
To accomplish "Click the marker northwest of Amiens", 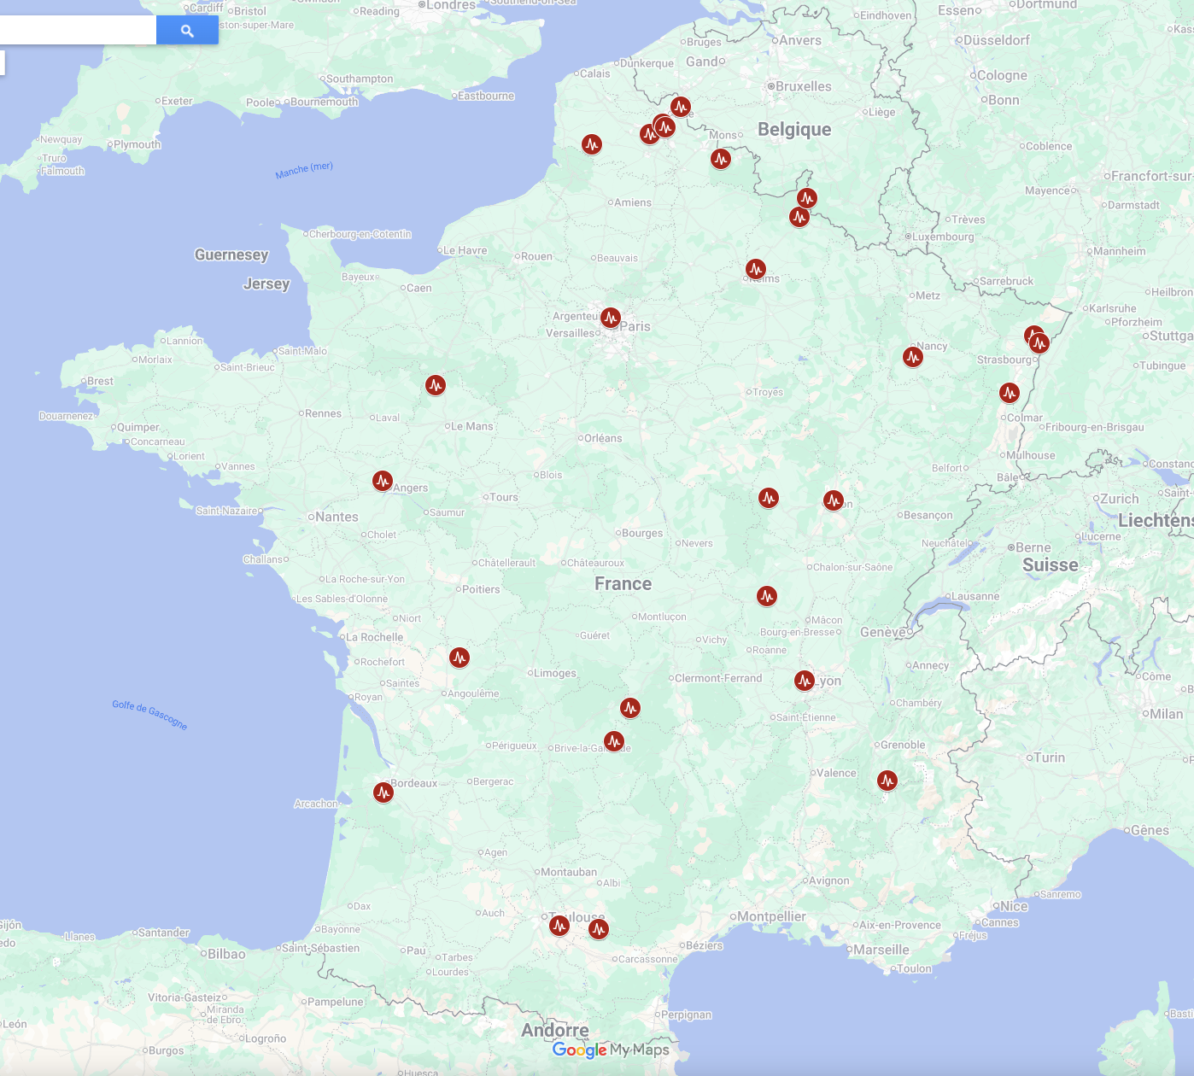I will 592,144.
